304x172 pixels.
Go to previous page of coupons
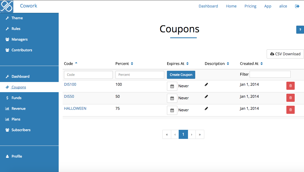[175, 134]
